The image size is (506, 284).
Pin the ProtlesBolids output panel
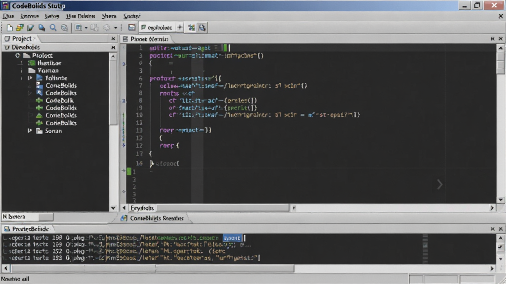pyautogui.click(x=493, y=229)
